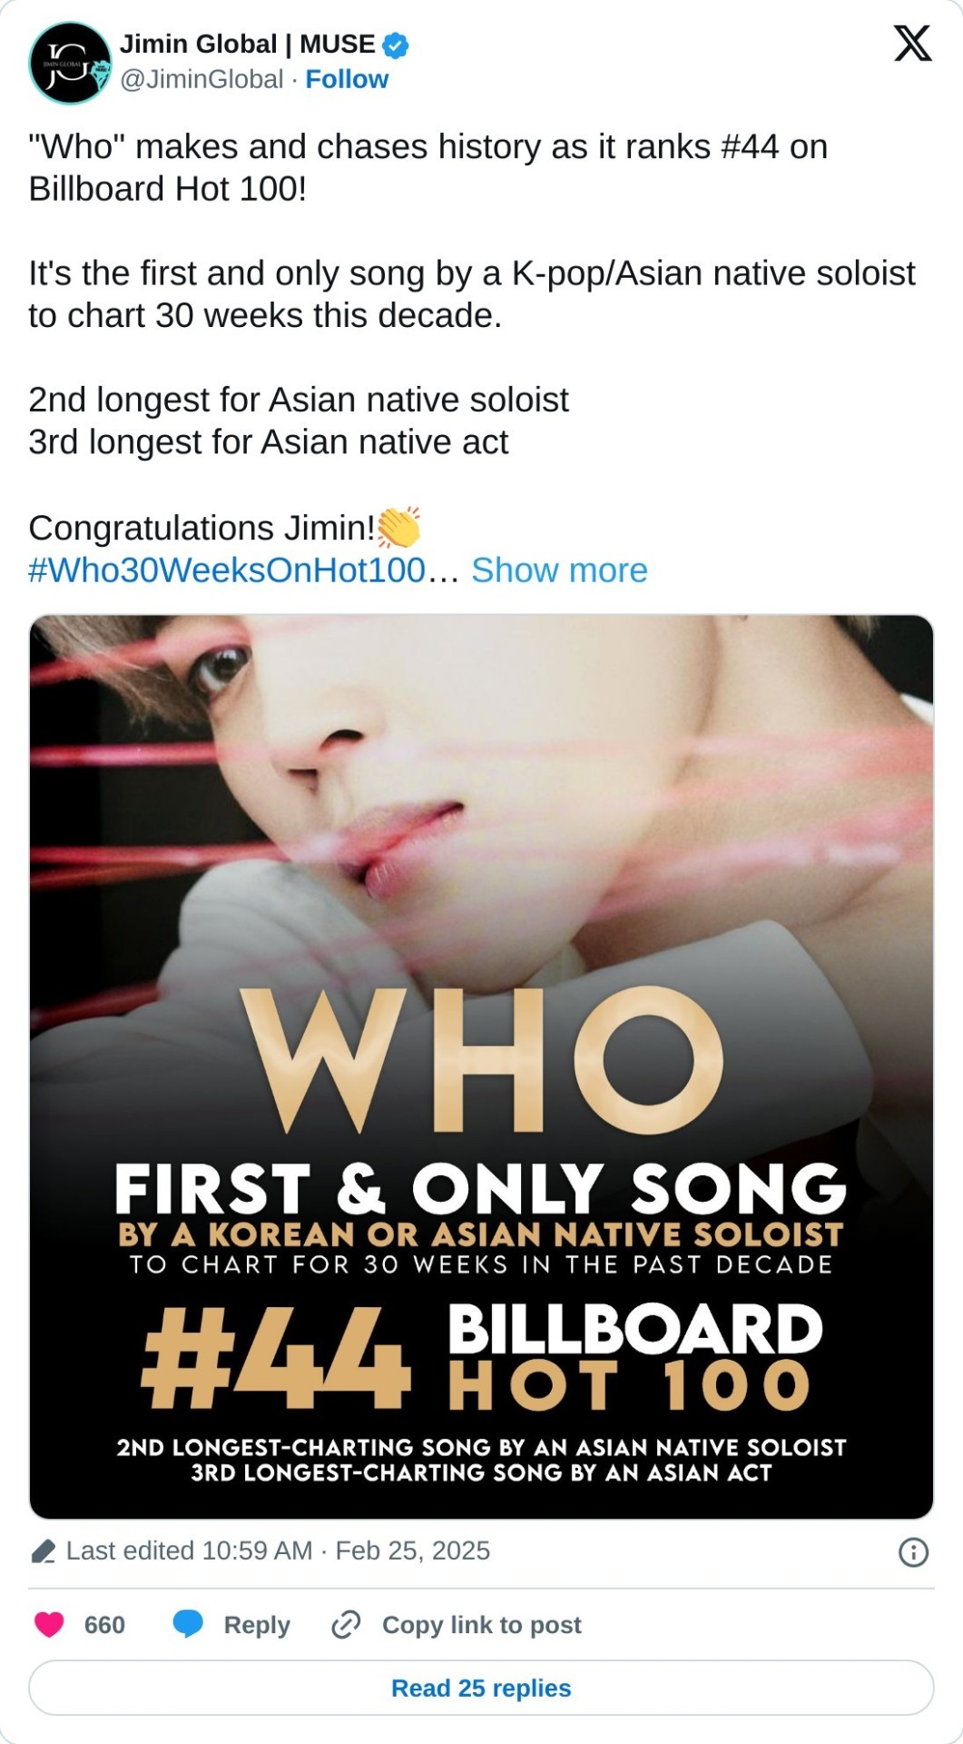The width and height of the screenshot is (963, 1744).
Task: Click the blue reply bubble icon
Action: [x=188, y=1624]
